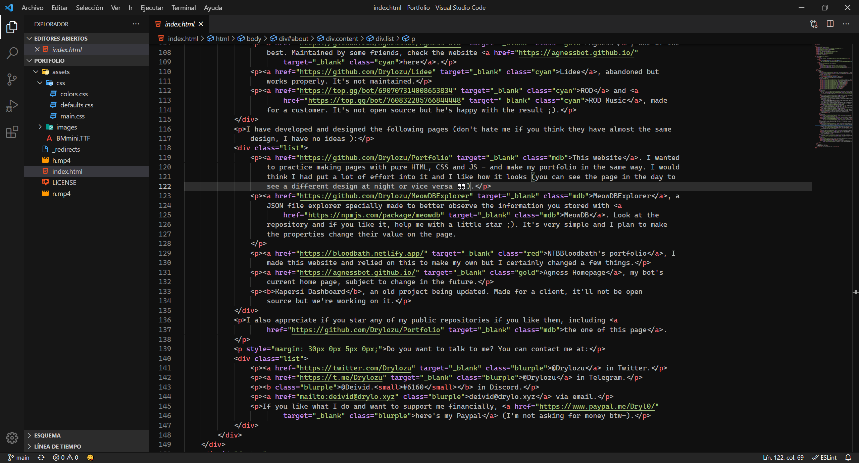Expand the ESQUEMA section in sidebar

tap(48, 435)
